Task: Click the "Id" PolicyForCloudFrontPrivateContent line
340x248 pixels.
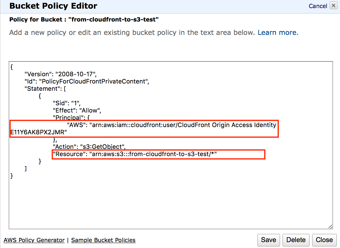Action: click(87, 82)
